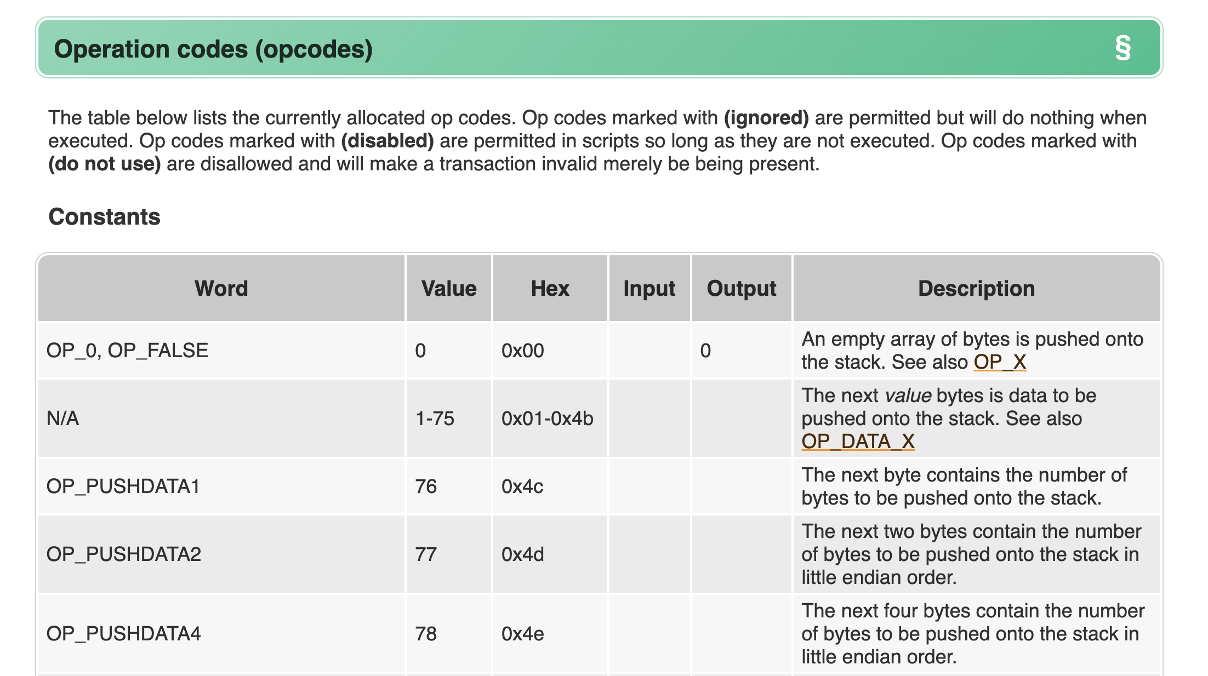Follow the OP_DATA_X link
Image resolution: width=1208 pixels, height=676 pixels.
click(857, 441)
